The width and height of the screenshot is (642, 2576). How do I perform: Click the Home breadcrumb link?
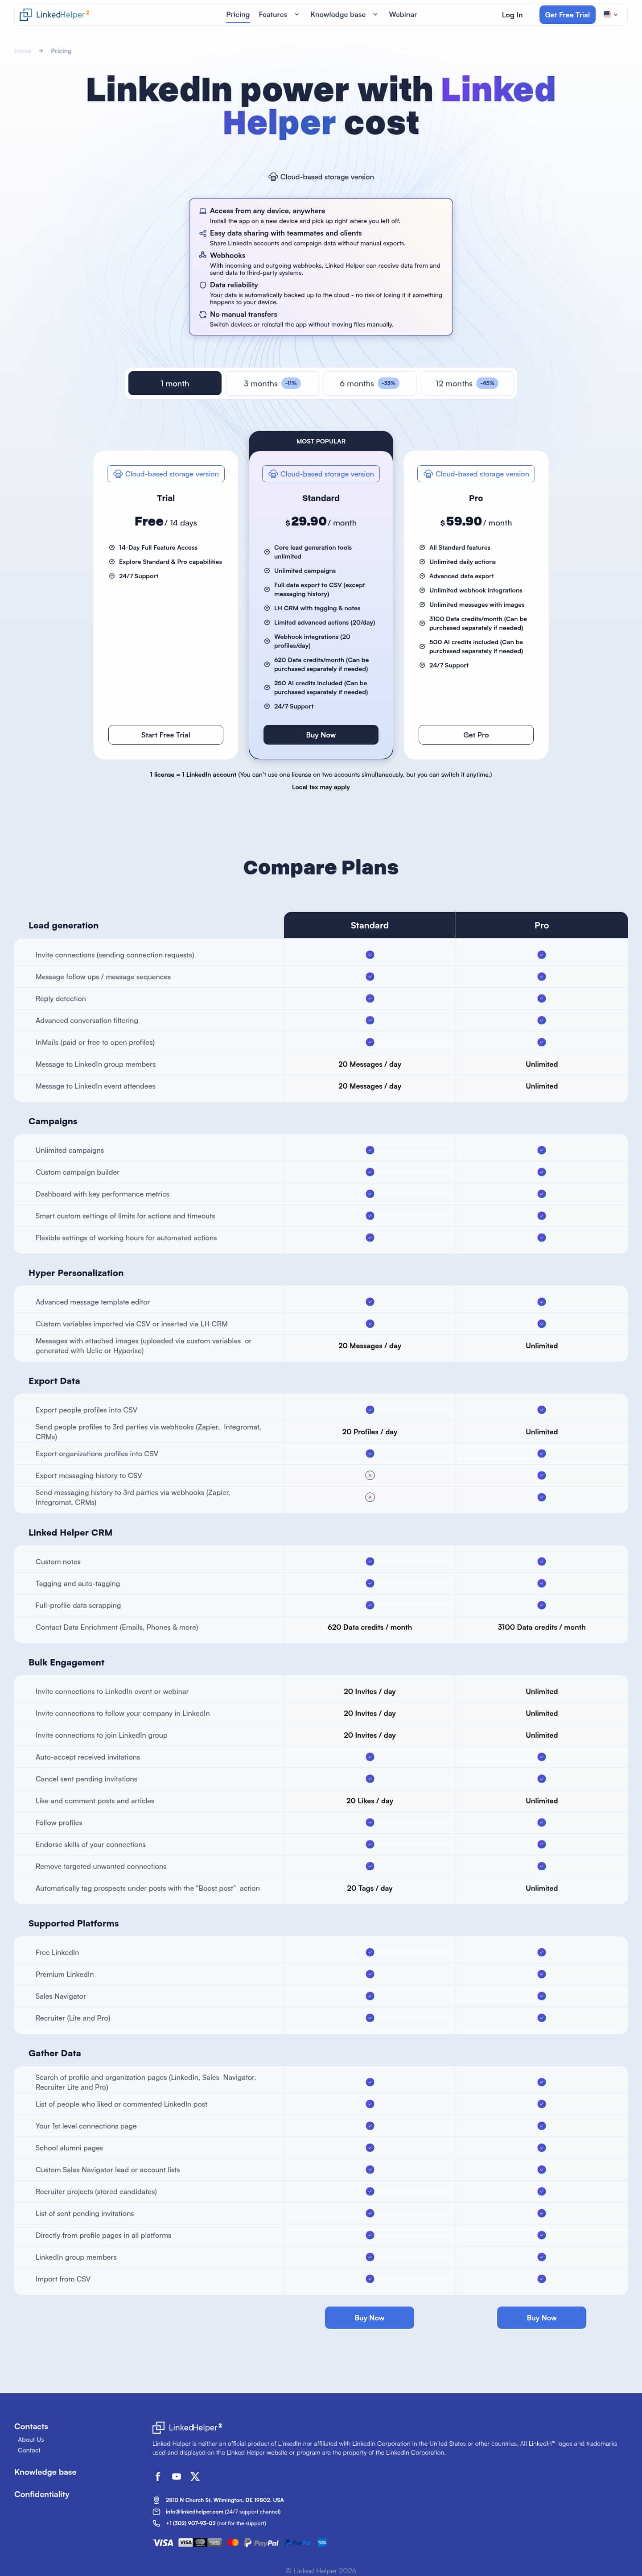click(23, 51)
